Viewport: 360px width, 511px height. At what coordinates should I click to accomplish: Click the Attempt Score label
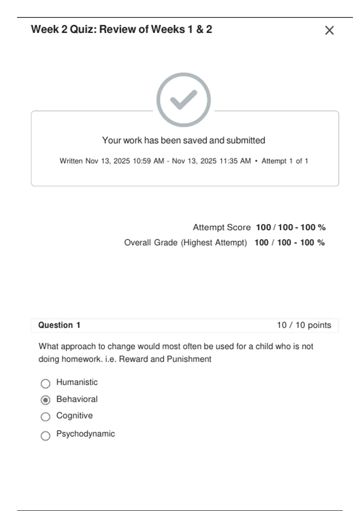coord(221,227)
